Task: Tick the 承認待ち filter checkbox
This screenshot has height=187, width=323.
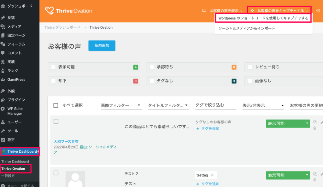Action: click(x=152, y=67)
